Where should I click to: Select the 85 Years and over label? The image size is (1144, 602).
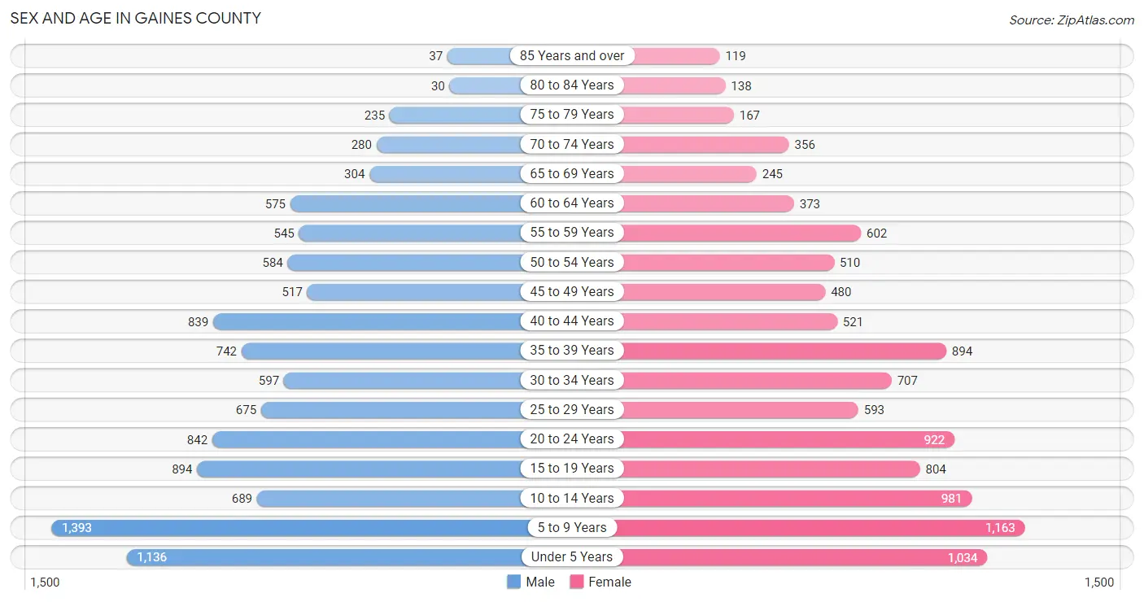click(572, 55)
